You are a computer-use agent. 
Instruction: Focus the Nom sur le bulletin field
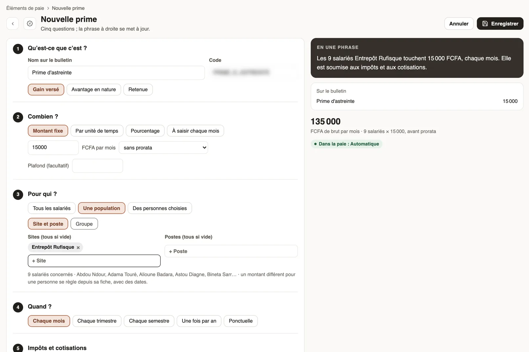point(116,73)
